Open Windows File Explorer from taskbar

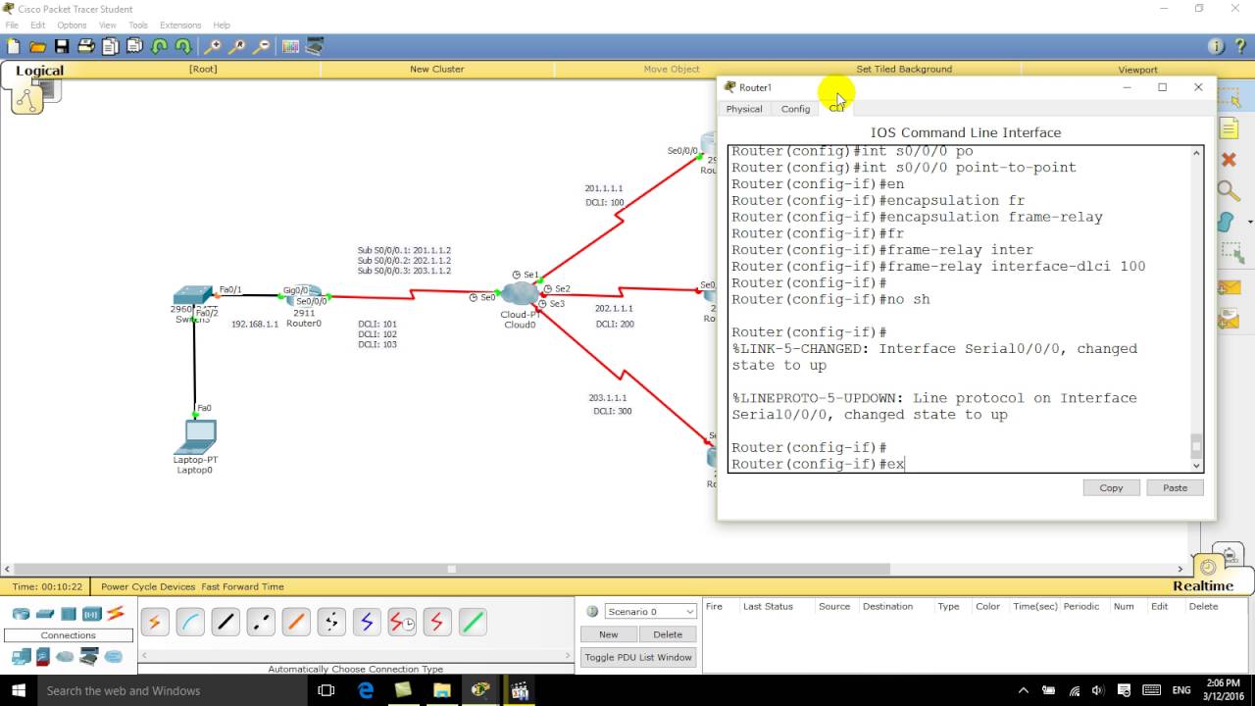tap(441, 690)
